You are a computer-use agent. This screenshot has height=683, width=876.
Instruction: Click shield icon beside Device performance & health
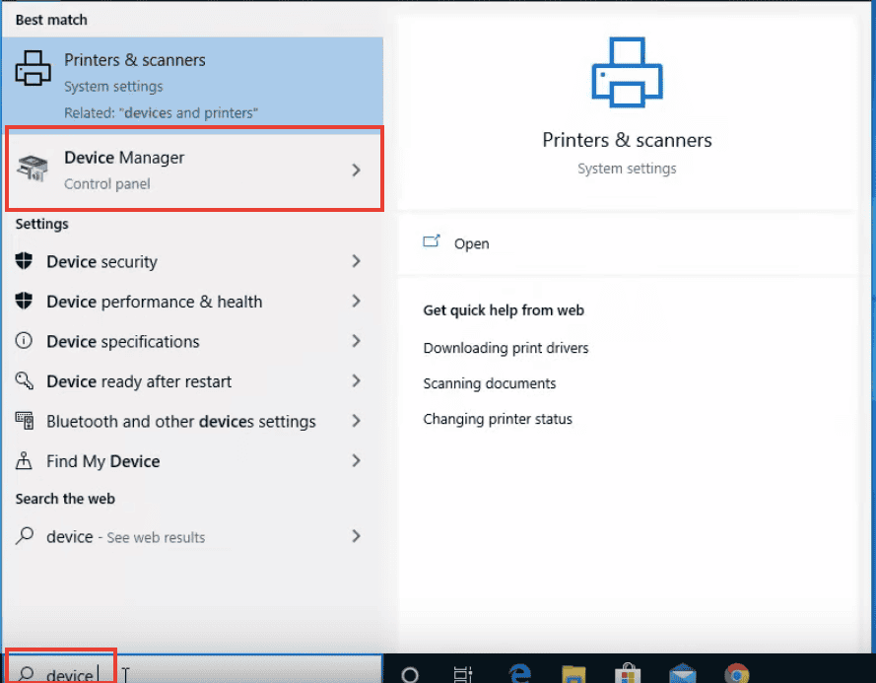[x=24, y=301]
